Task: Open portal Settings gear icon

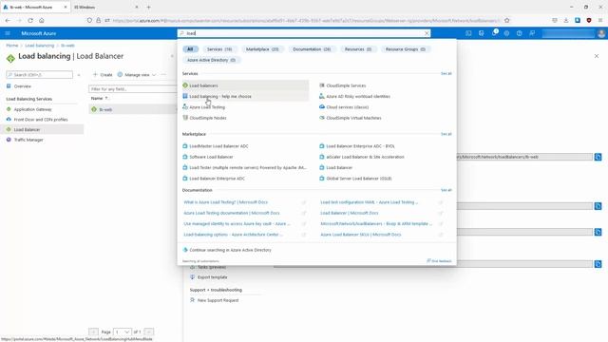Action: pyautogui.click(x=506, y=33)
